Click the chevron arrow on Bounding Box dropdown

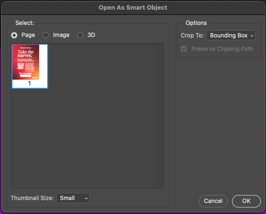click(x=252, y=36)
